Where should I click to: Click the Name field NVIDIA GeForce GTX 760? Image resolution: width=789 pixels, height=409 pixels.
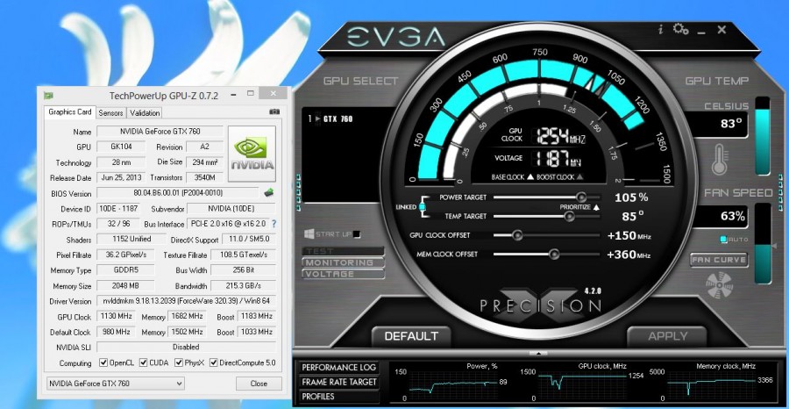[160, 132]
